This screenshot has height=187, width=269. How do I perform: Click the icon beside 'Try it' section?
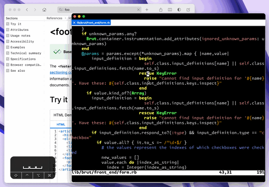pos(7,24)
